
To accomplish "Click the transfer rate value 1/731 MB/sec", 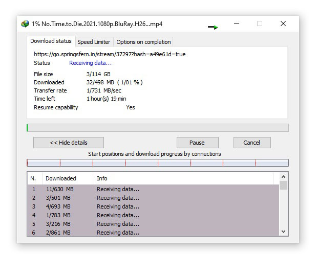I will [104, 90].
